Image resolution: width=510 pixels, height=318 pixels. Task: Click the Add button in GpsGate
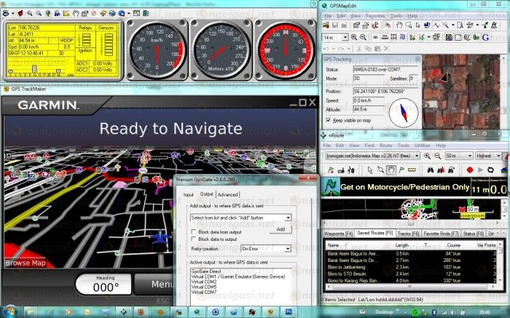[x=281, y=229]
